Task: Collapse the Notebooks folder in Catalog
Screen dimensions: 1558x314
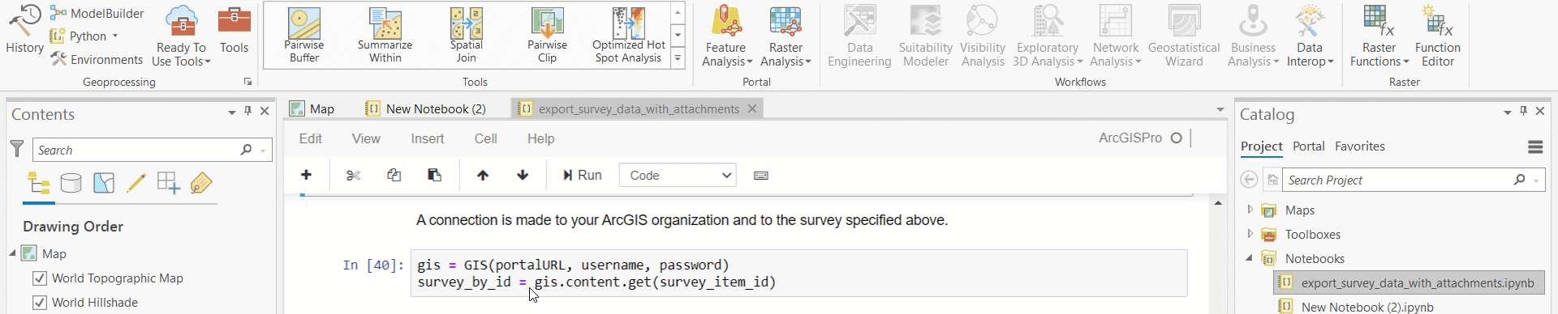Action: tap(1250, 258)
